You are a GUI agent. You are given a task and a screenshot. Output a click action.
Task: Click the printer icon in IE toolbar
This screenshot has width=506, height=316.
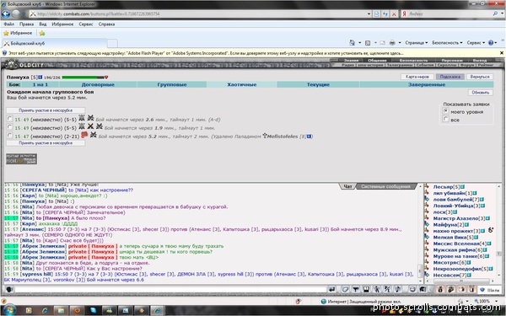point(392,43)
